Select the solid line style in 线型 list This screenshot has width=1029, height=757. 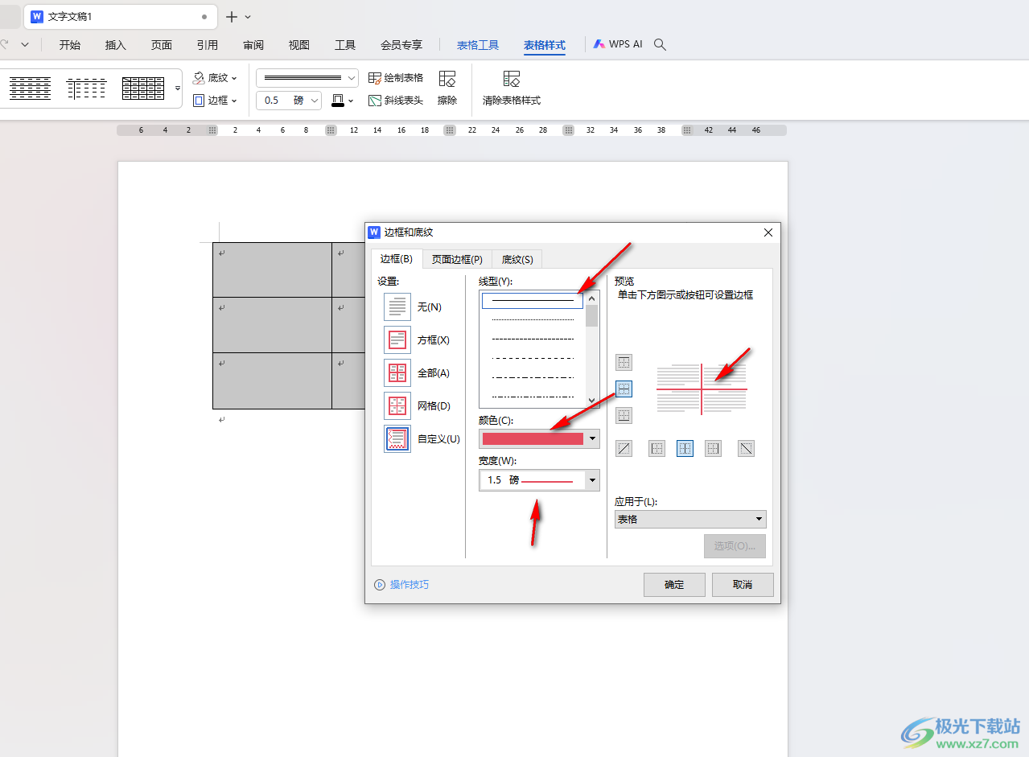(533, 300)
